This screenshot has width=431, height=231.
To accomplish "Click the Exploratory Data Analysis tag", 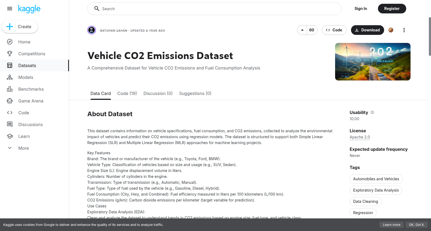I will [x=376, y=190].
